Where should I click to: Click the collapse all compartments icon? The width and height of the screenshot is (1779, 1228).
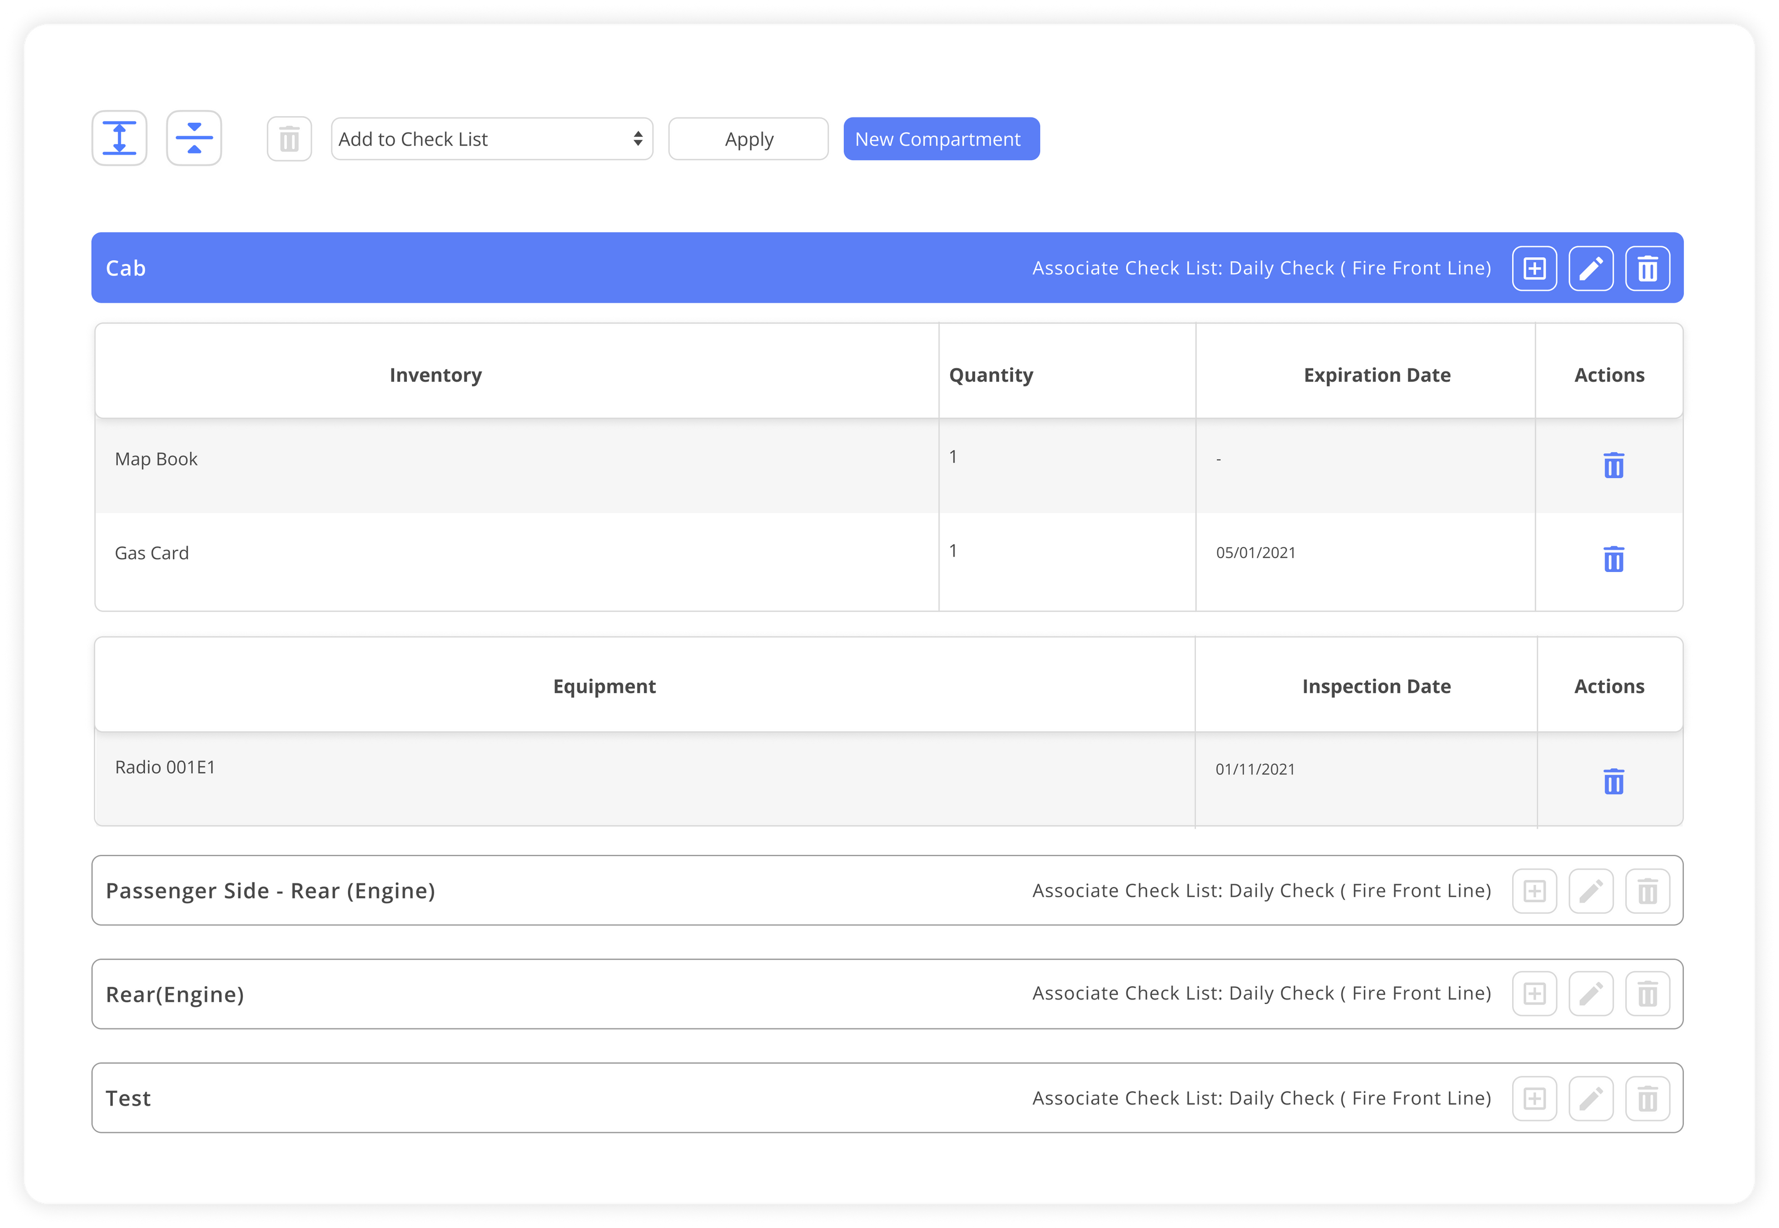[193, 138]
